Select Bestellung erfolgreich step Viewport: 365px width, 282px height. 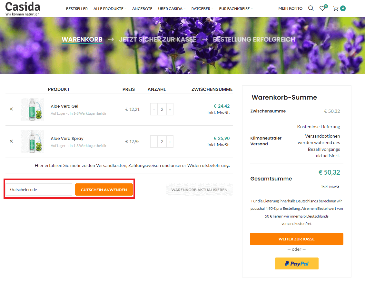coord(254,39)
